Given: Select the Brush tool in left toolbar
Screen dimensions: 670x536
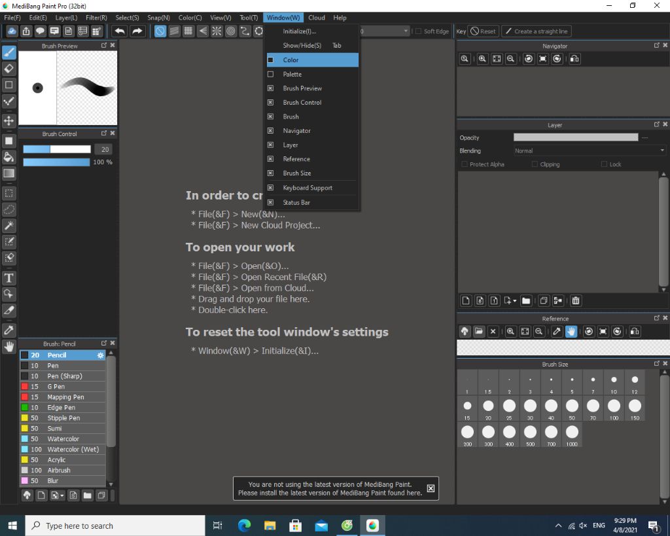Looking at the screenshot, I should pyautogui.click(x=9, y=52).
